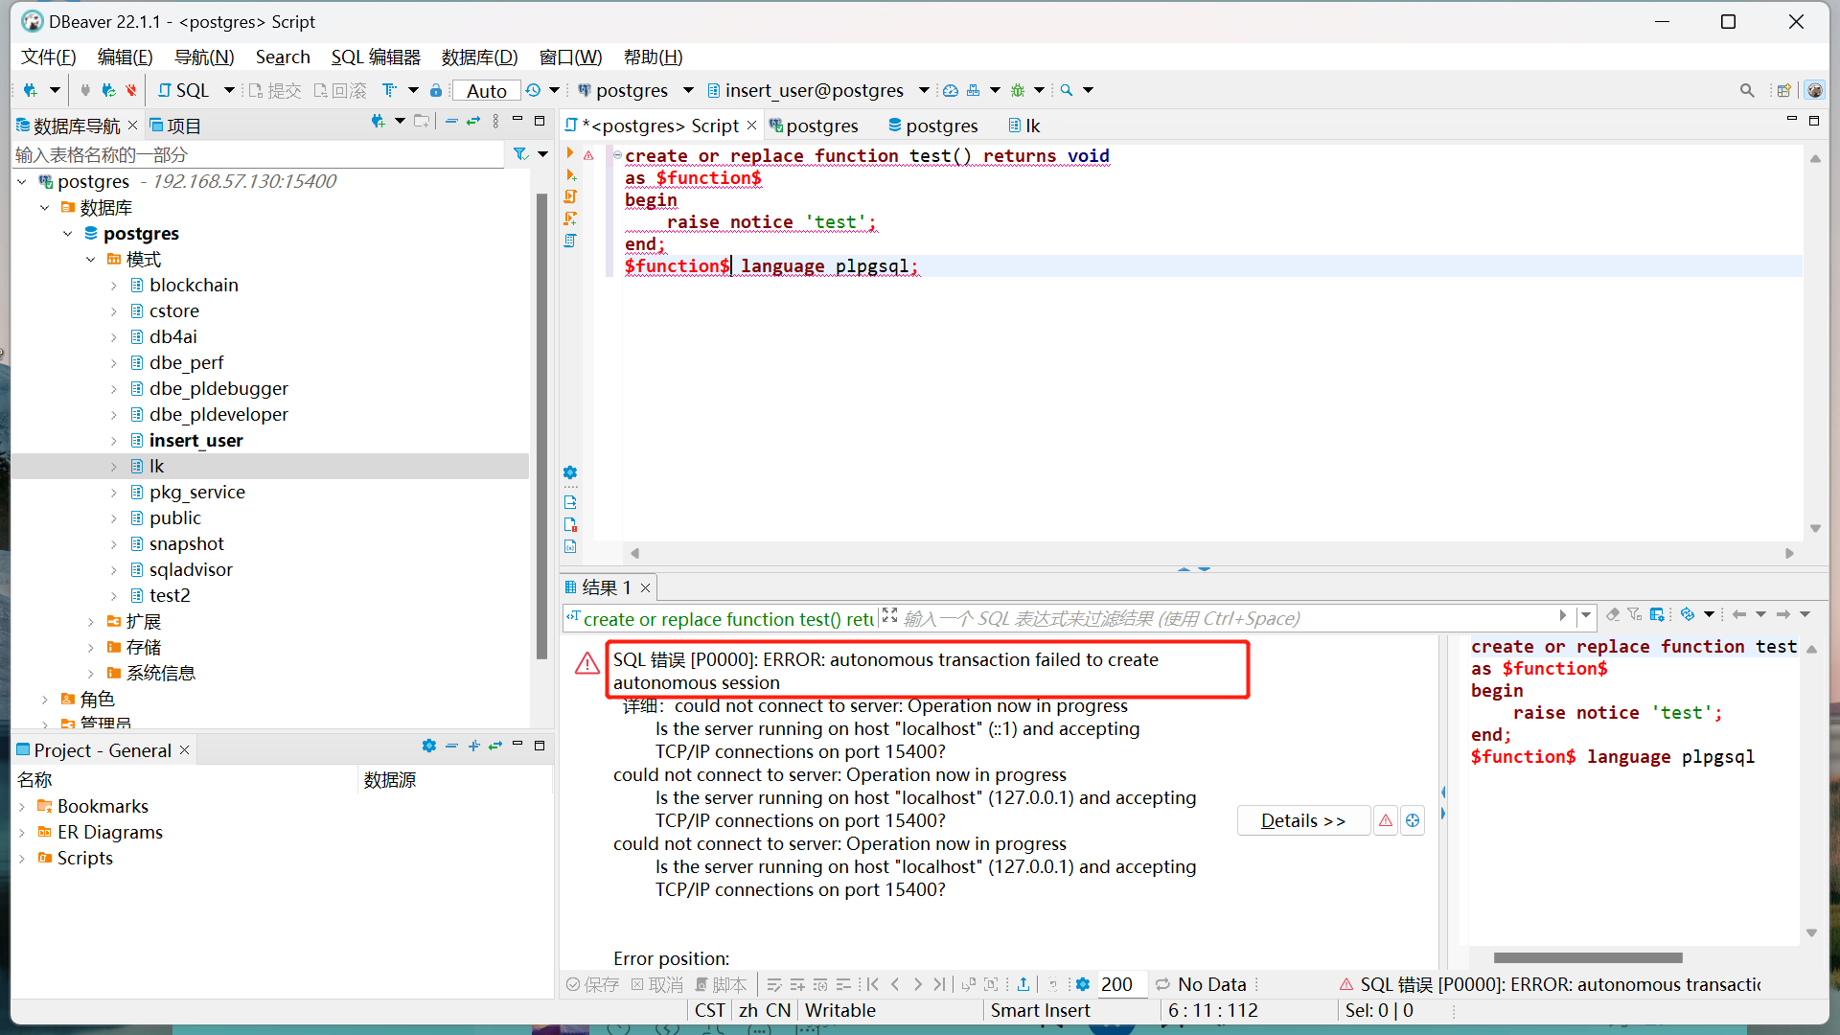Click the Details >> button
Image resolution: width=1840 pixels, height=1035 pixels.
pos(1302,820)
